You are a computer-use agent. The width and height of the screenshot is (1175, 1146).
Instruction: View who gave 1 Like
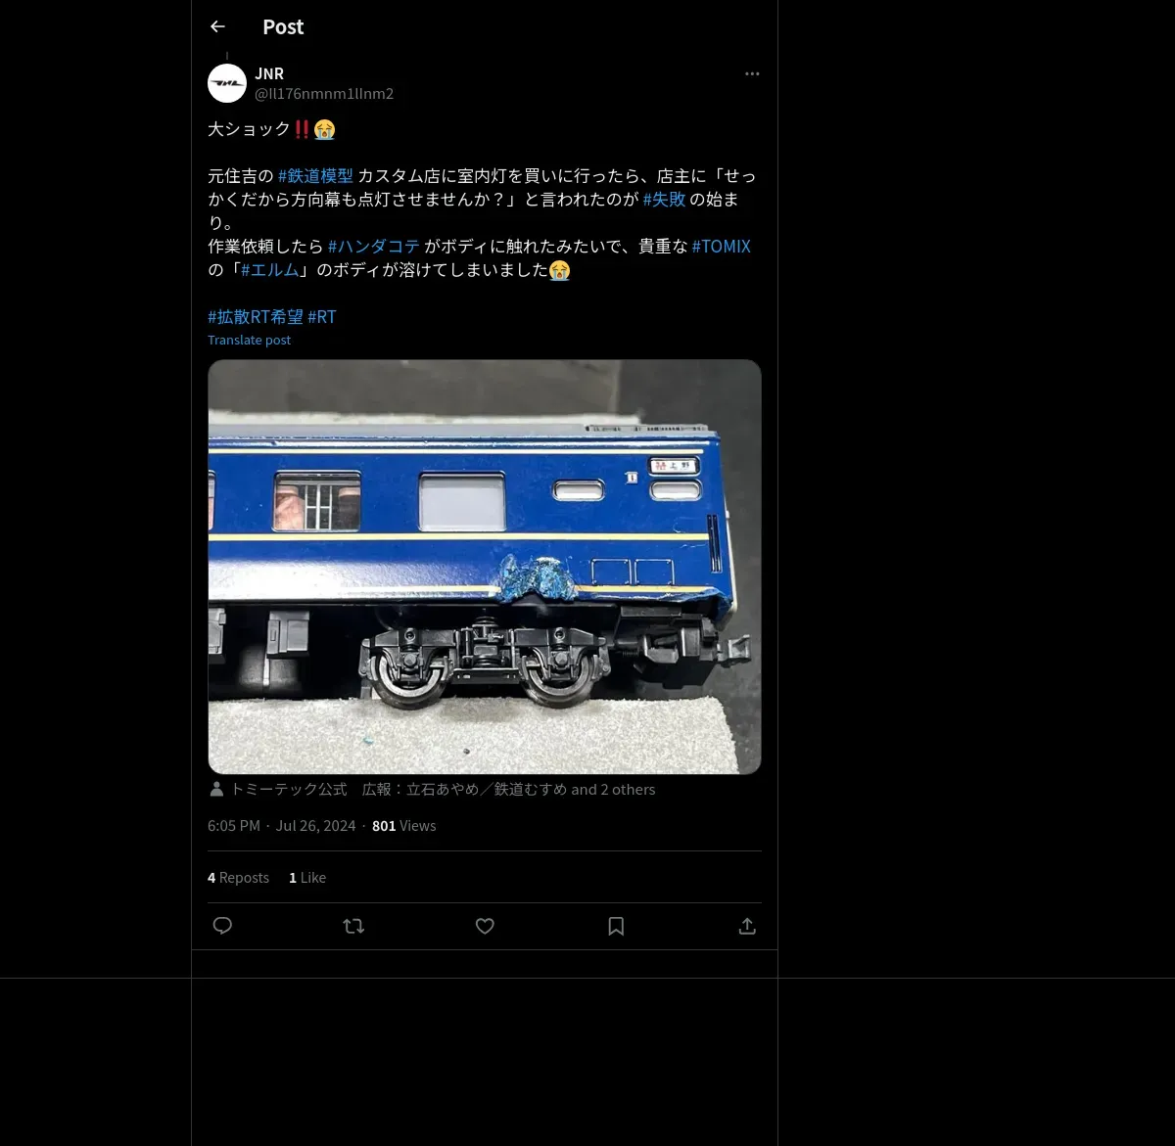pos(307,878)
